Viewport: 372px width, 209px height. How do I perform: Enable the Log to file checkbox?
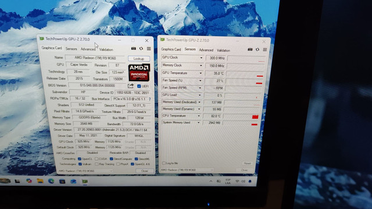164,163
